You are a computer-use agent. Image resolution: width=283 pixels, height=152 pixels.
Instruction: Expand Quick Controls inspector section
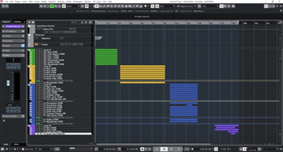[13, 116]
